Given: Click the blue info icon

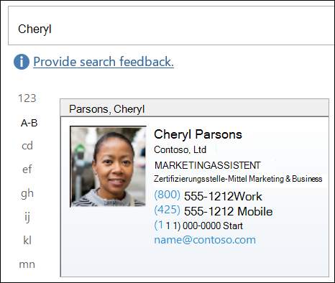Looking at the screenshot, I should 22,62.
